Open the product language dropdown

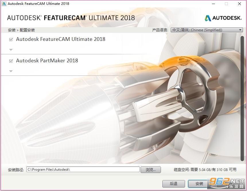(x=207, y=30)
